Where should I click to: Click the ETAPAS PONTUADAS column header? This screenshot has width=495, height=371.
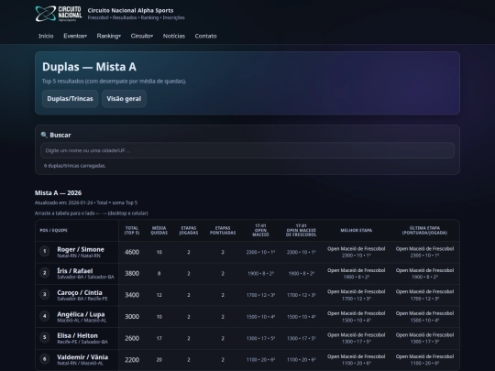(x=223, y=230)
